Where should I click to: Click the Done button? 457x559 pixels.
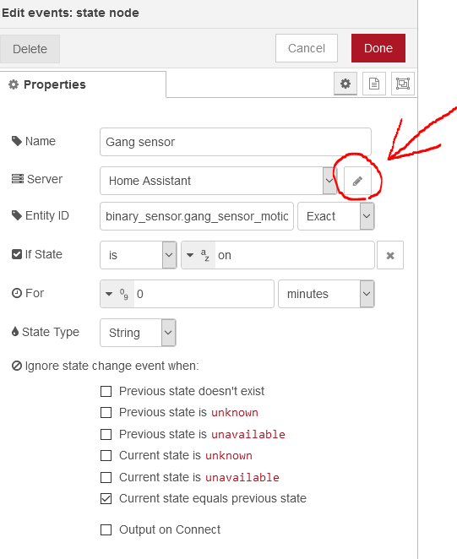(378, 48)
